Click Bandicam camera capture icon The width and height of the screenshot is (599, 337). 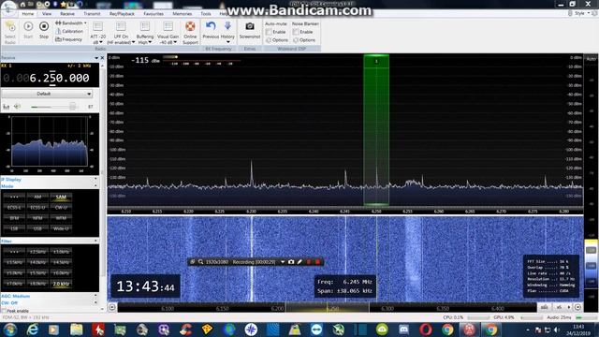click(x=291, y=262)
